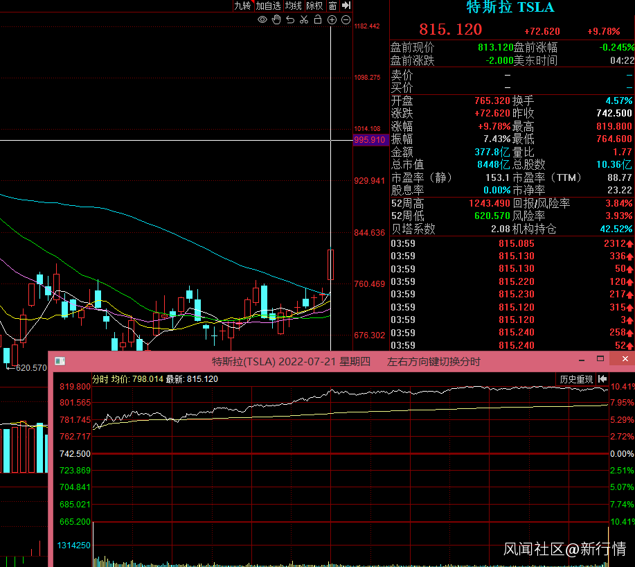
Task: Open the 均线 moving average option
Action: coord(294,6)
